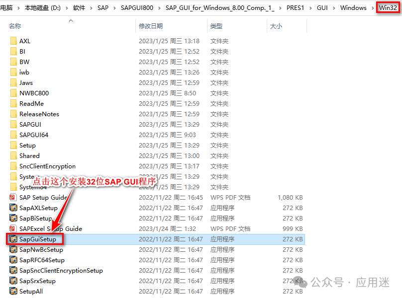Go to SAPGUI800 folder in breadcrumb
Viewport: 402px width, 298px height.
[137, 8]
